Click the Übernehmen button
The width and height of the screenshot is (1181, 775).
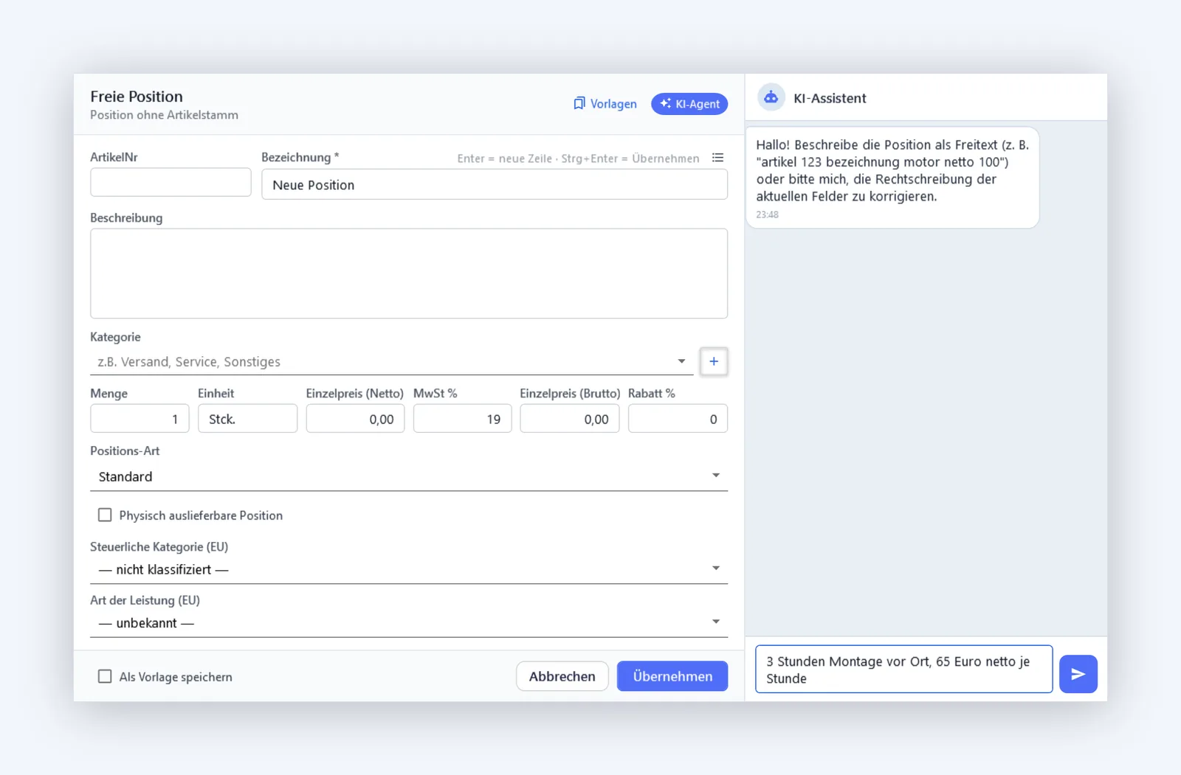672,676
